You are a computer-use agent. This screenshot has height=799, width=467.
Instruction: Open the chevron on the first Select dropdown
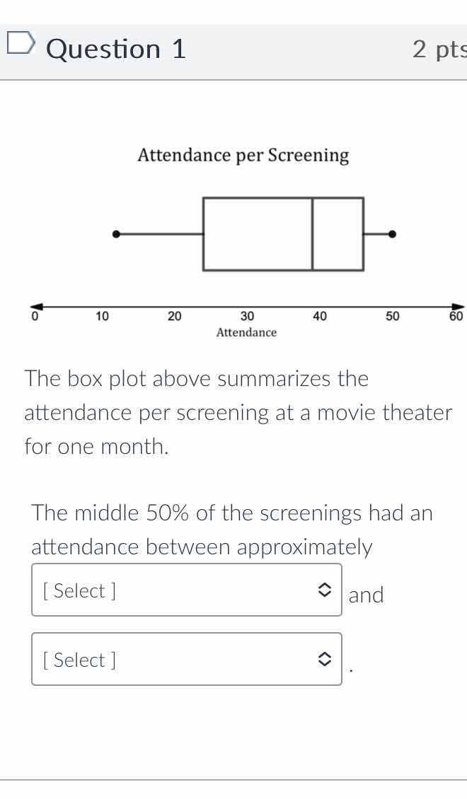(325, 590)
